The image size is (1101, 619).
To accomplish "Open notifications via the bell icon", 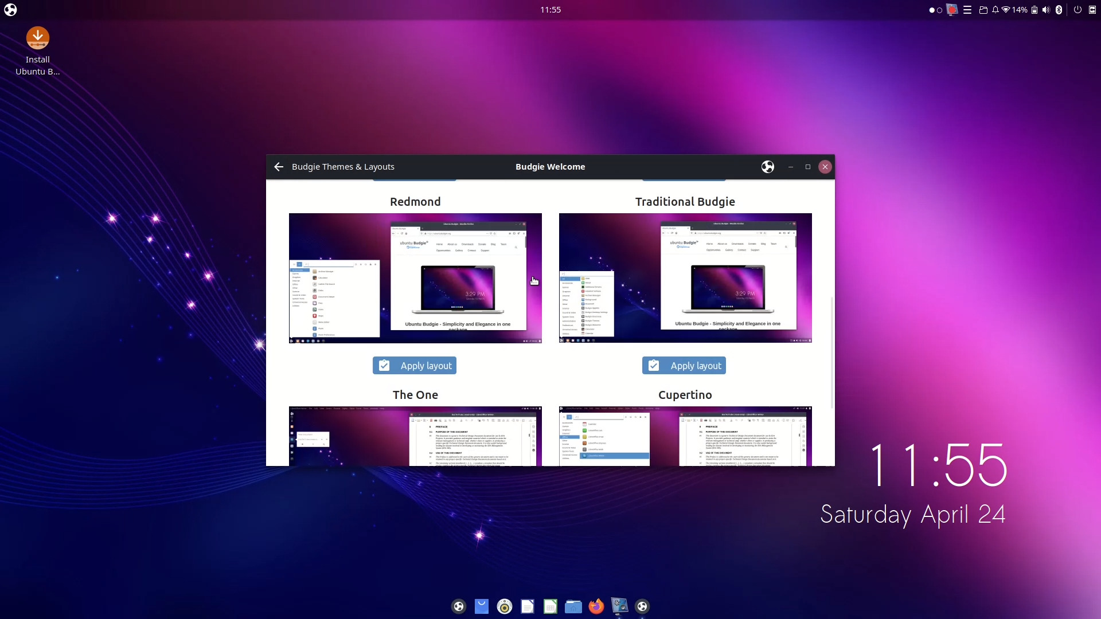I will [995, 10].
